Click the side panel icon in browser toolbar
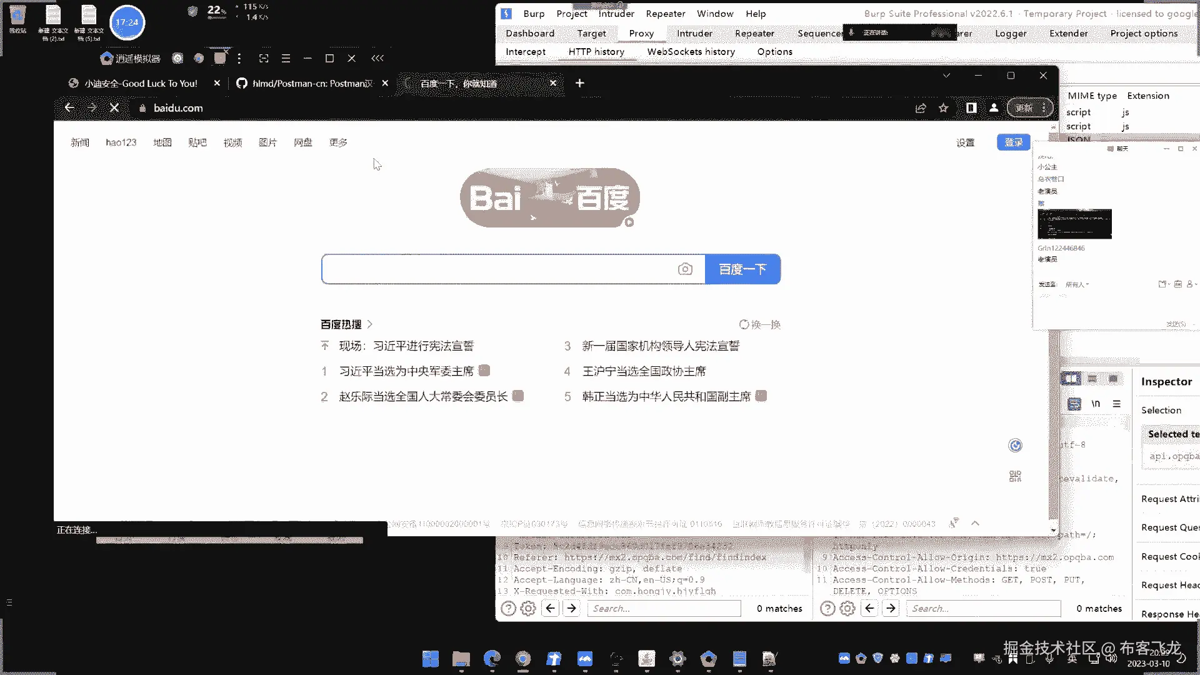This screenshot has height=675, width=1200. click(971, 108)
